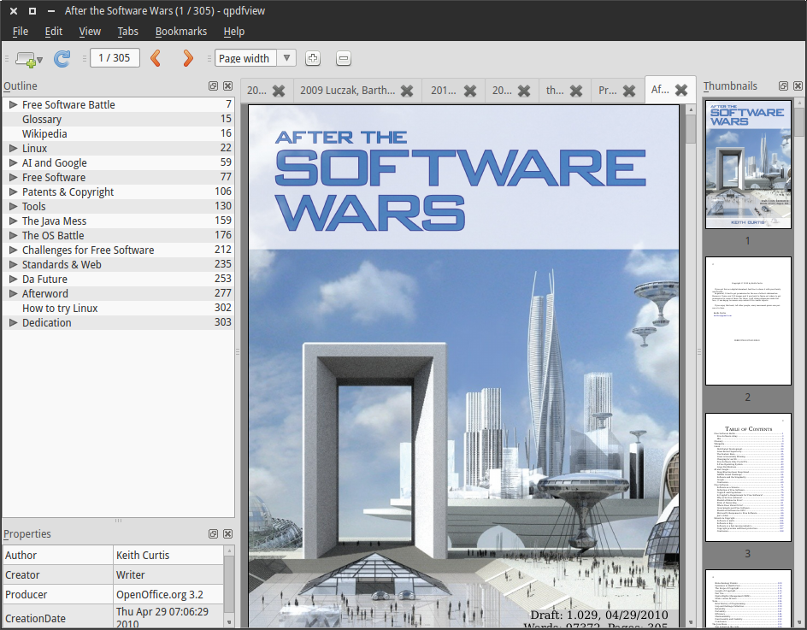Screen dimensions: 807x630
Task: Select 'Challenges for Free Software' outline entry
Action: tap(88, 250)
